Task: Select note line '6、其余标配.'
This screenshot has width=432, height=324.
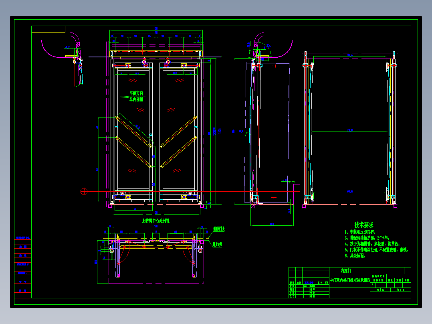Action: [x=355, y=256]
